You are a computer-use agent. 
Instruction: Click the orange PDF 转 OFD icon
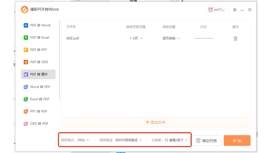[26, 62]
